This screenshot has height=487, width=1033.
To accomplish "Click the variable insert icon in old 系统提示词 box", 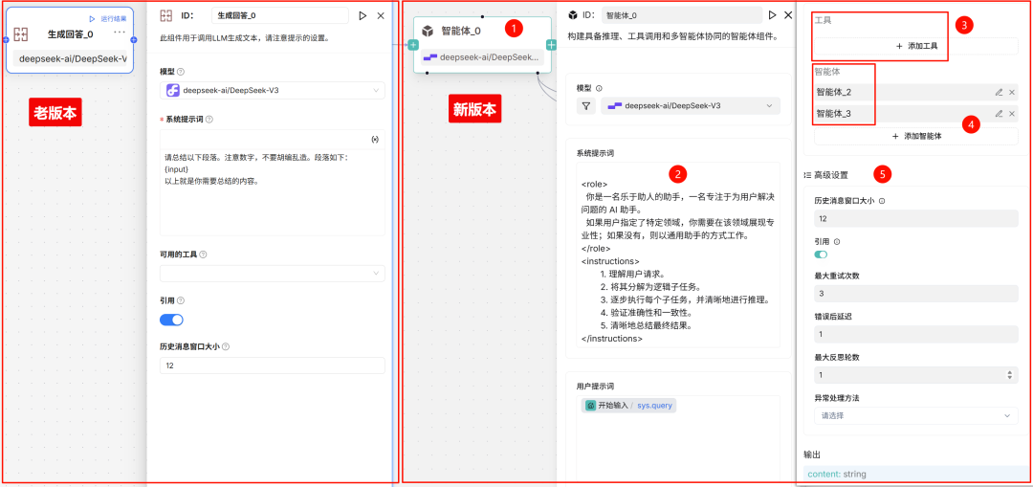I will [x=373, y=140].
